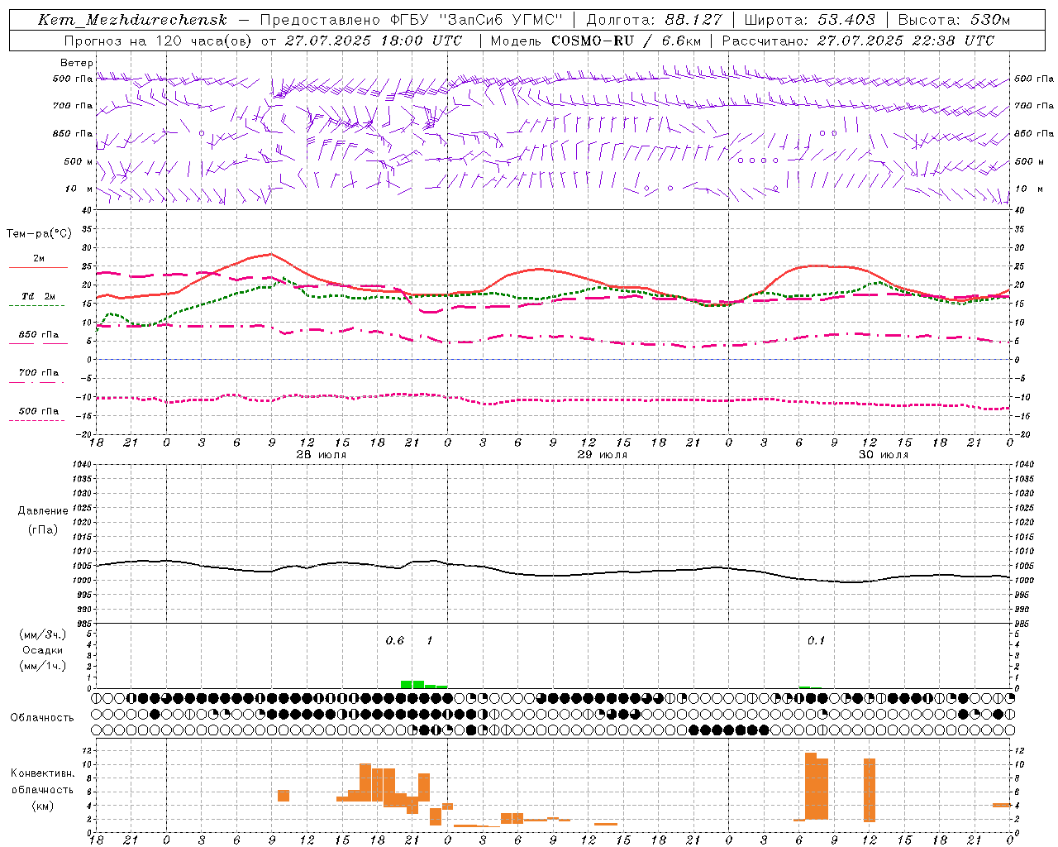
Task: Select the elevation text Высота: 530м
Action: click(954, 20)
